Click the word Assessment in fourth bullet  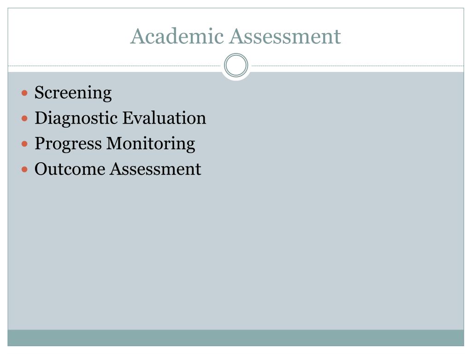[156, 169]
